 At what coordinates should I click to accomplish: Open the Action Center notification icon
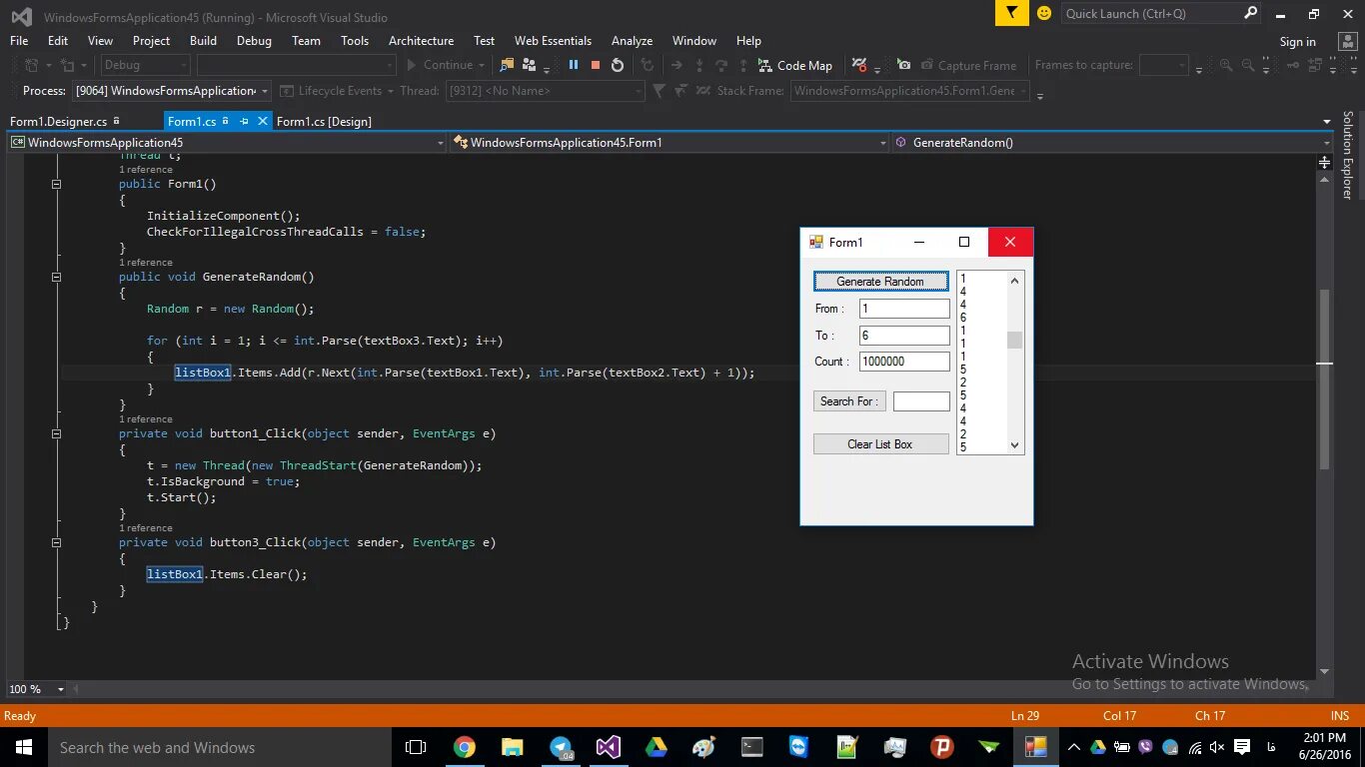(x=1242, y=747)
